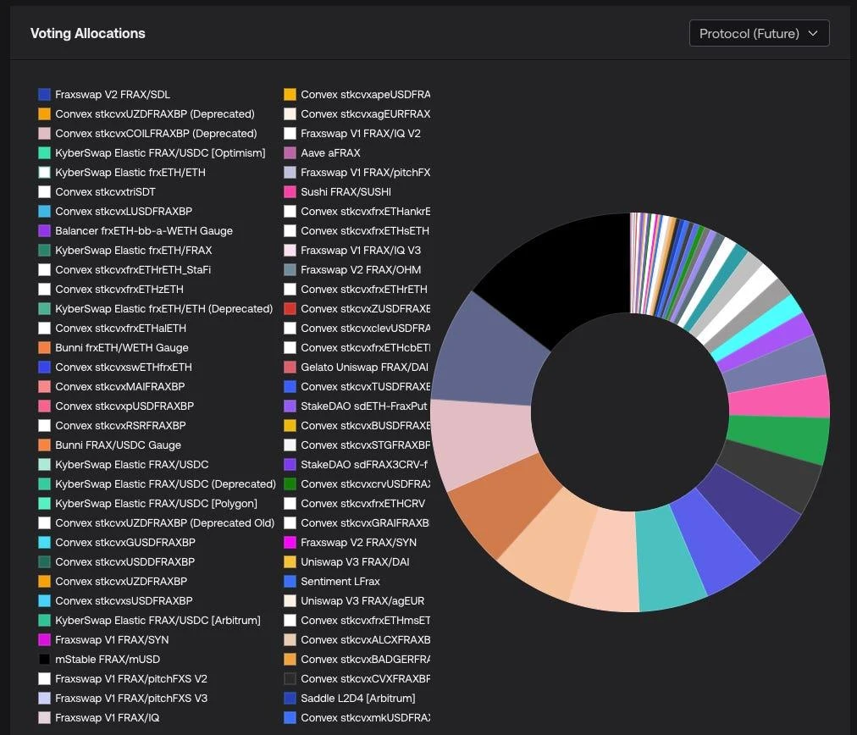
Task: Click the Voting Allocations panel title
Action: pyautogui.click(x=88, y=34)
